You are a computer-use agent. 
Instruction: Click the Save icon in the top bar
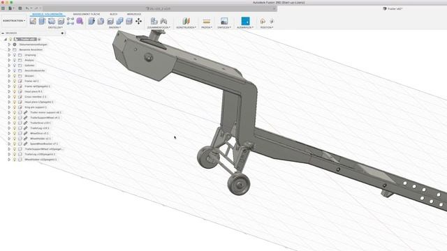tap(20, 8)
